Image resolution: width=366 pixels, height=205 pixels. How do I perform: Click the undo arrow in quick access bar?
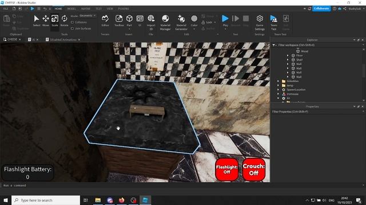point(45,9)
